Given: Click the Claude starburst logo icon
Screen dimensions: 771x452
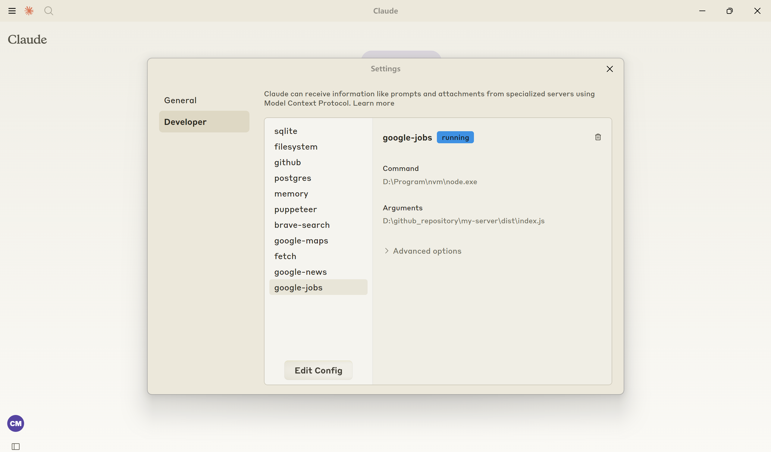Looking at the screenshot, I should (29, 11).
